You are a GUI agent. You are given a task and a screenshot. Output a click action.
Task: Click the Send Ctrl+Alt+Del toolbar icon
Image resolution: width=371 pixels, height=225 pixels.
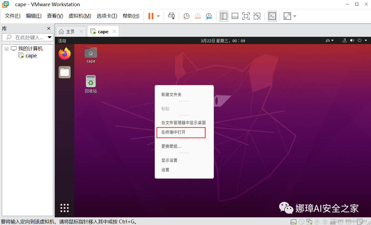click(171, 16)
